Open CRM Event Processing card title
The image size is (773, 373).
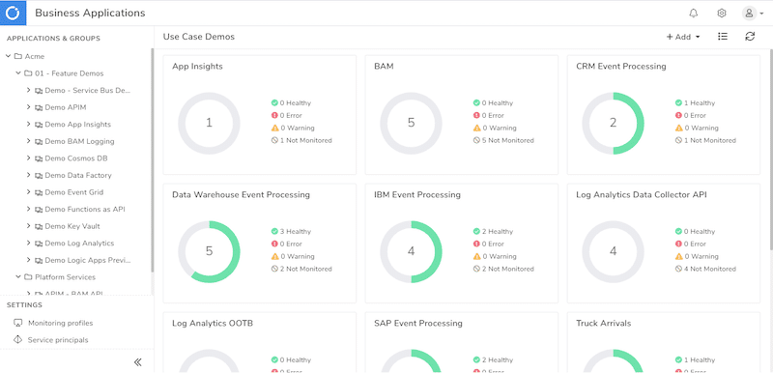pos(621,66)
